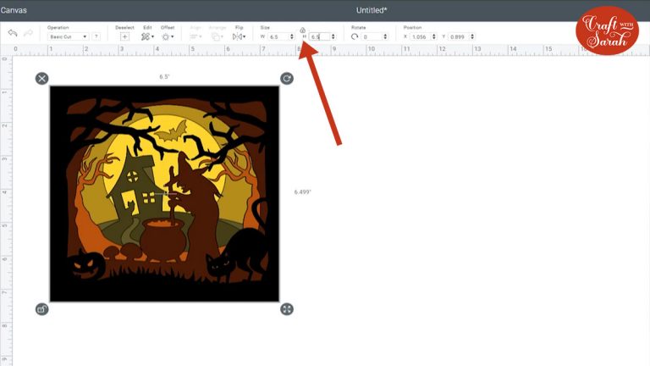Image resolution: width=650 pixels, height=366 pixels.
Task: Select the Halloween witch shadow box image
Action: (x=164, y=194)
